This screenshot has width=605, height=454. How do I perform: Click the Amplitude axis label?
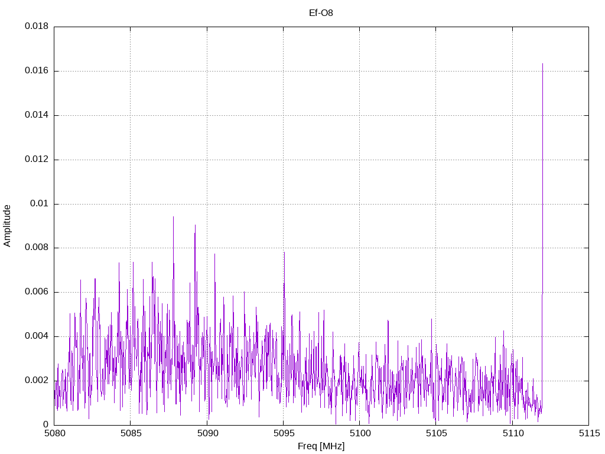[x=7, y=226]
